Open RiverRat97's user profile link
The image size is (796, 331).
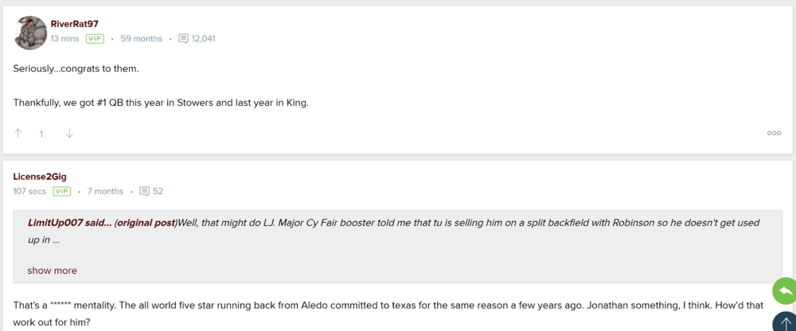pos(74,24)
